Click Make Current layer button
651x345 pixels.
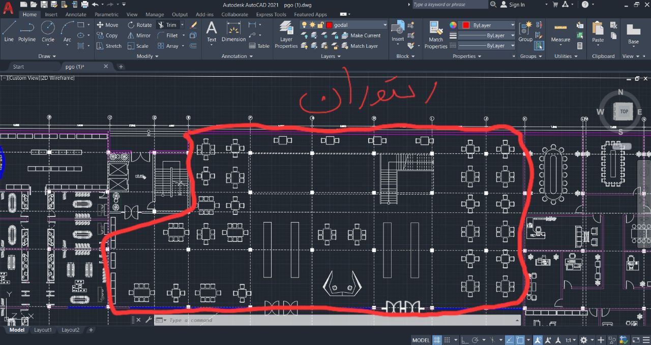(361, 36)
